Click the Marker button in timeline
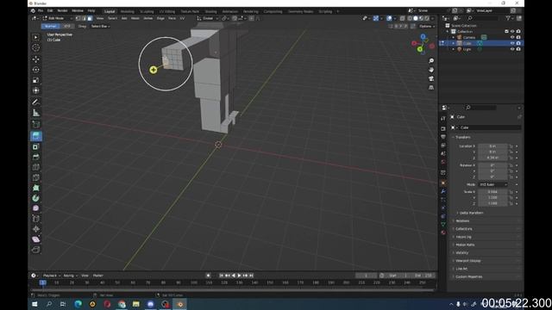The width and height of the screenshot is (552, 310). [x=97, y=276]
